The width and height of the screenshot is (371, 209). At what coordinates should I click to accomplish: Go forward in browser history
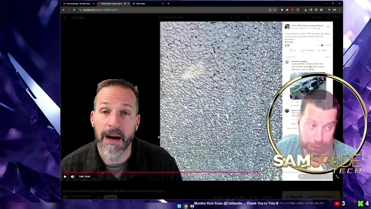point(69,10)
